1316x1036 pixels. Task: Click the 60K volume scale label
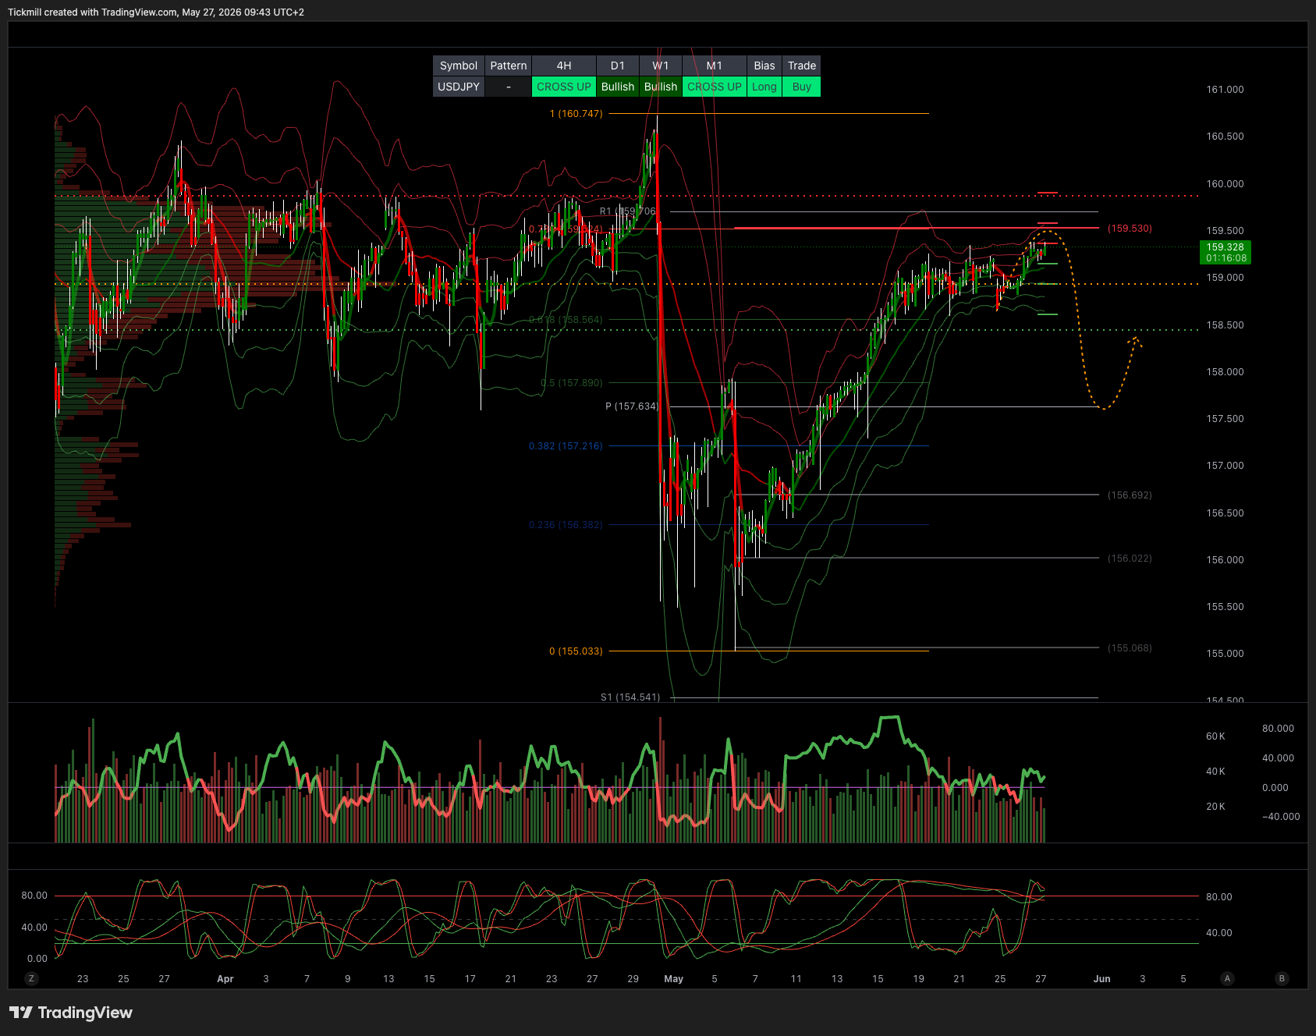coord(1215,736)
